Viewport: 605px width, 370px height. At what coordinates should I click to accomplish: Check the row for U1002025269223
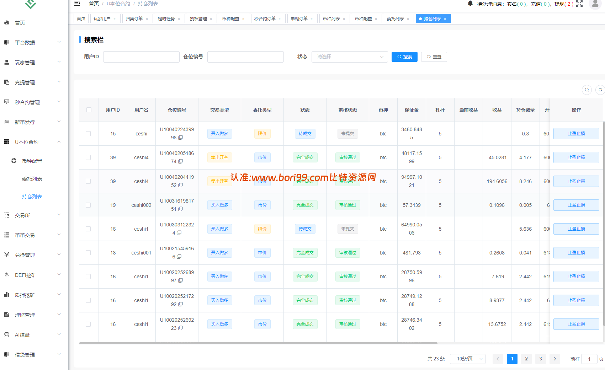88,324
